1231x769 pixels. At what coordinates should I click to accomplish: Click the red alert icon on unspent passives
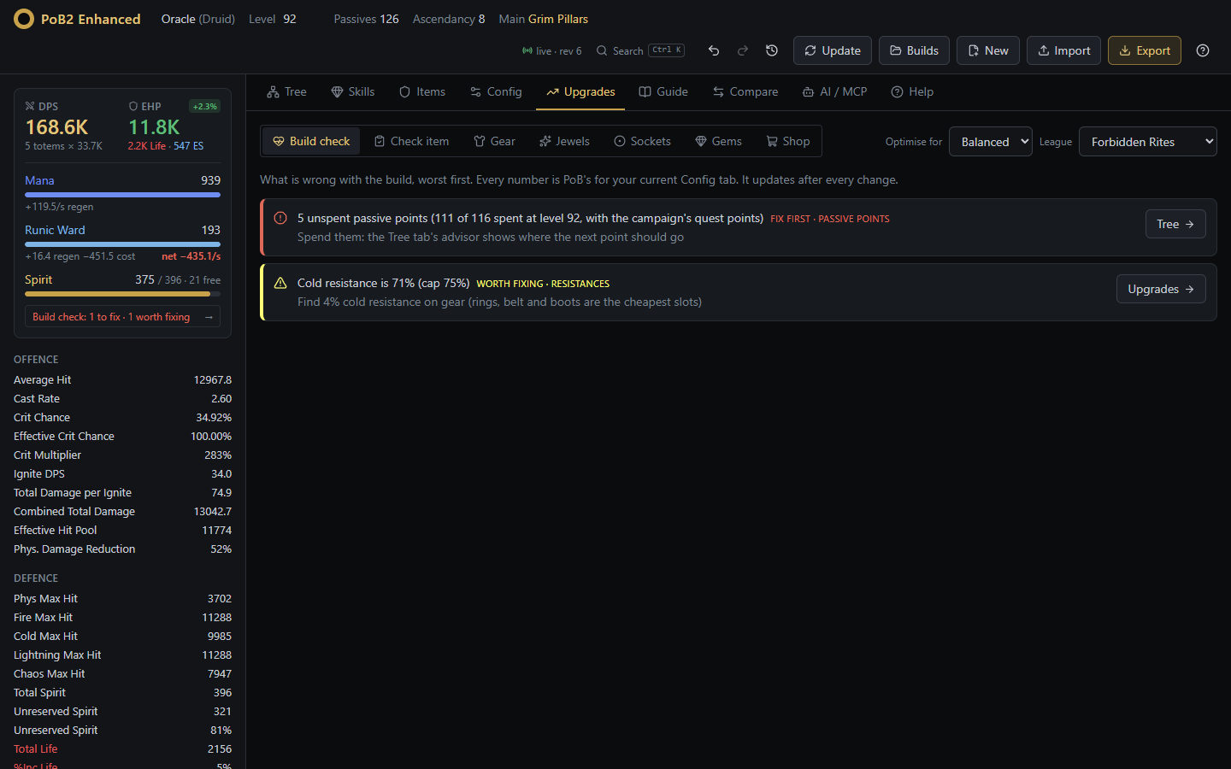click(280, 218)
